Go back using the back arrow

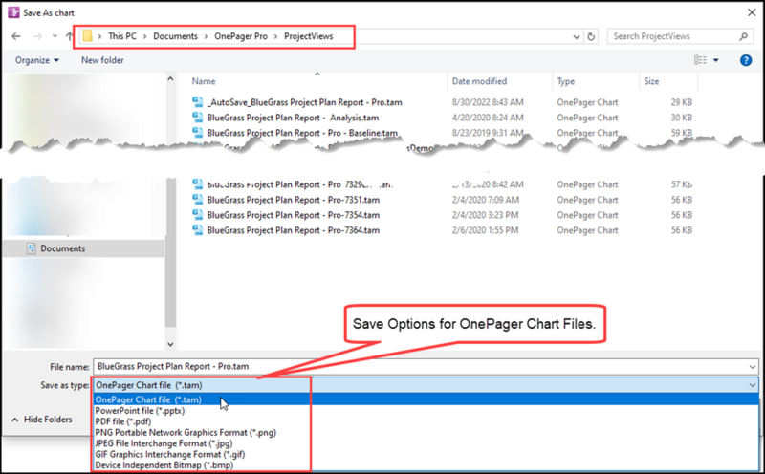pos(16,36)
